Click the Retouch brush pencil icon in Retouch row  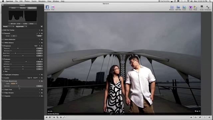click(37, 33)
